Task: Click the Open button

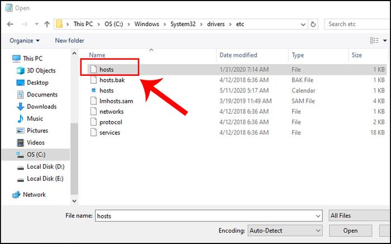Action: click(350, 231)
